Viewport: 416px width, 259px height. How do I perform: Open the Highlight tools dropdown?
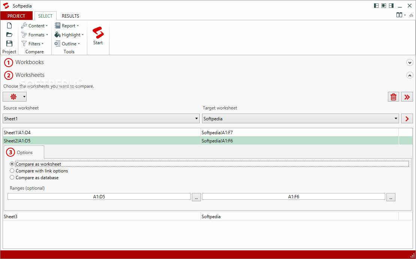69,35
